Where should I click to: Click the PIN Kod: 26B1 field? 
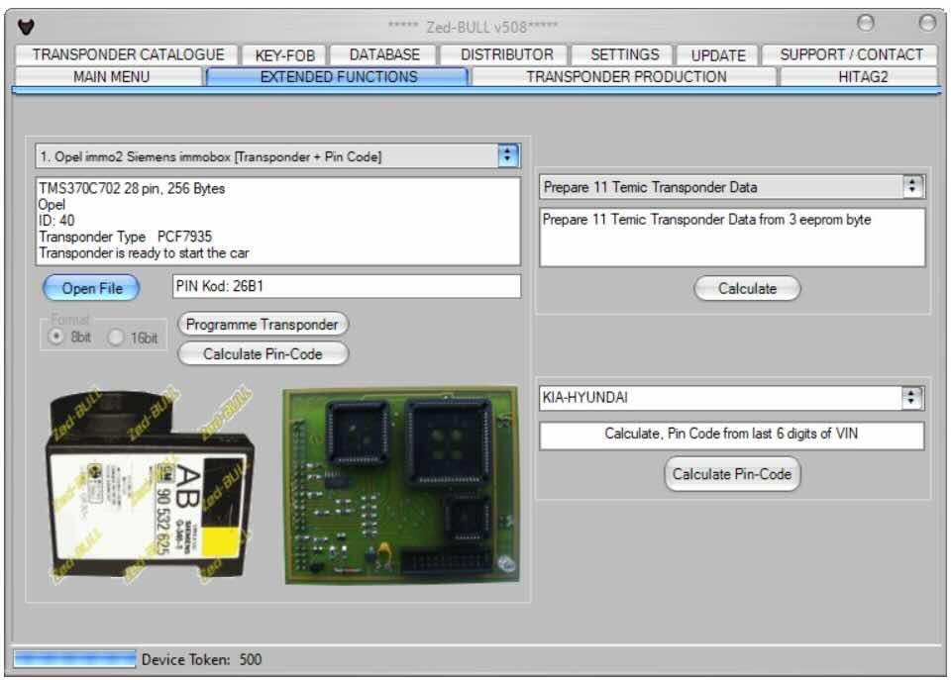click(x=347, y=286)
